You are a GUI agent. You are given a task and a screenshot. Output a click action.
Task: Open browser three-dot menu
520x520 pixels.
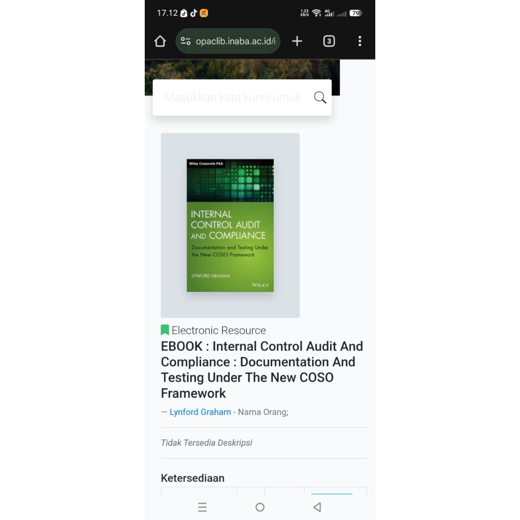click(x=360, y=41)
